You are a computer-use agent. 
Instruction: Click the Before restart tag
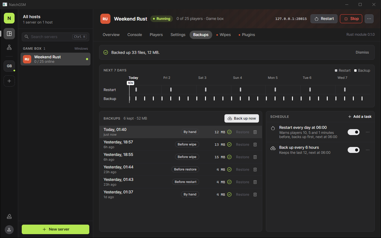tap(185, 182)
